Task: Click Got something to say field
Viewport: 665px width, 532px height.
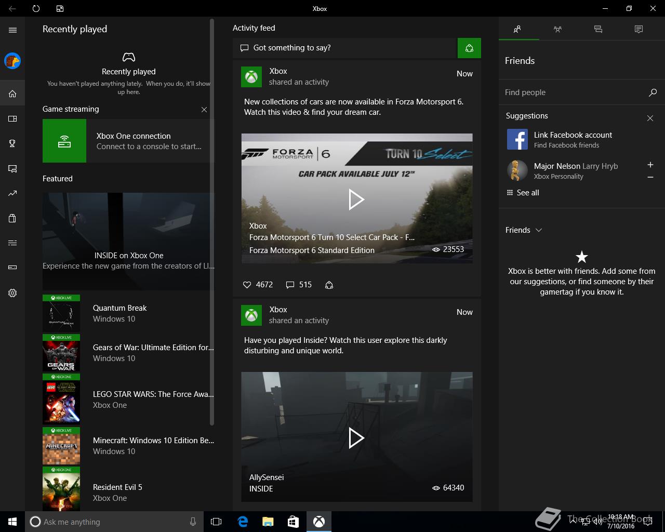Action: tap(344, 48)
